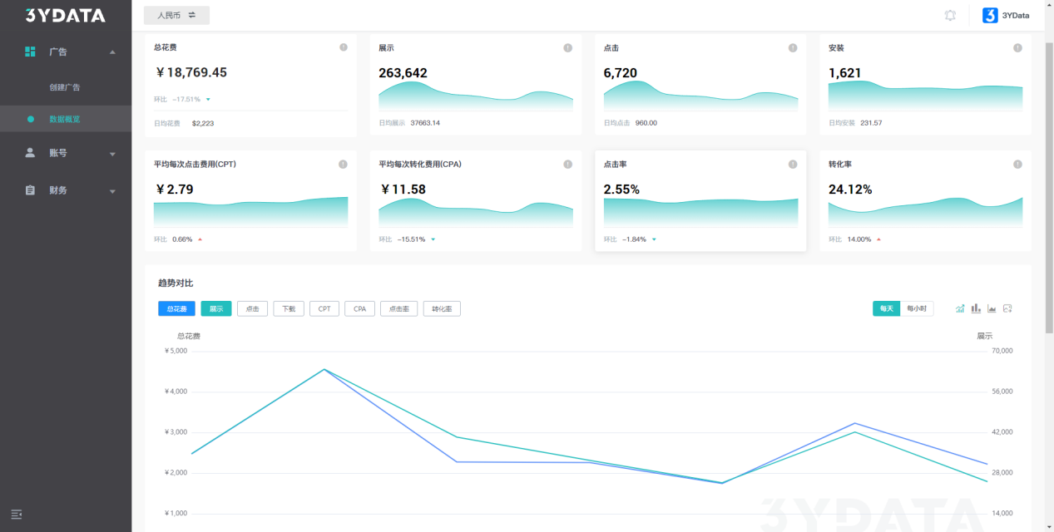Open the notification bell icon

pos(950,15)
